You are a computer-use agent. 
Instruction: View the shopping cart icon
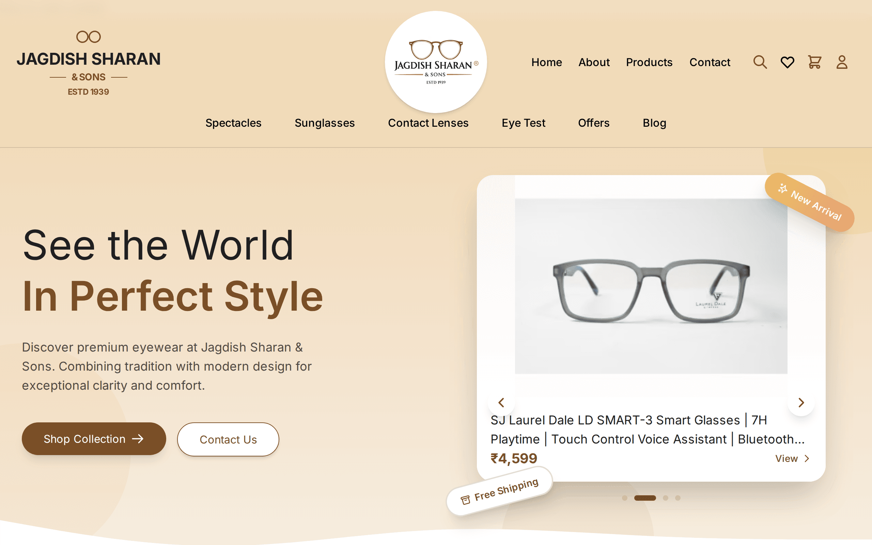815,62
